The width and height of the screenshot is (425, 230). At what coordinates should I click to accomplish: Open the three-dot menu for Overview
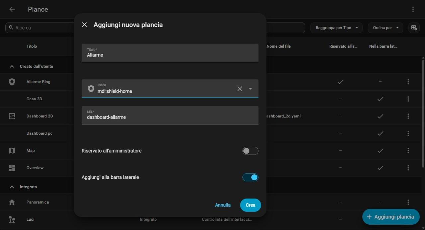(x=408, y=168)
